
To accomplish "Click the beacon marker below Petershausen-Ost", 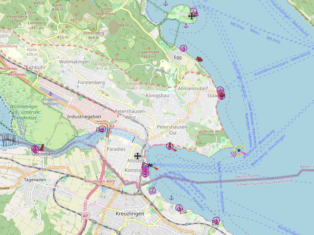I will (170, 146).
